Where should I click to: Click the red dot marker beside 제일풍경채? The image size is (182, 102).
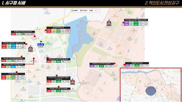[124, 65]
